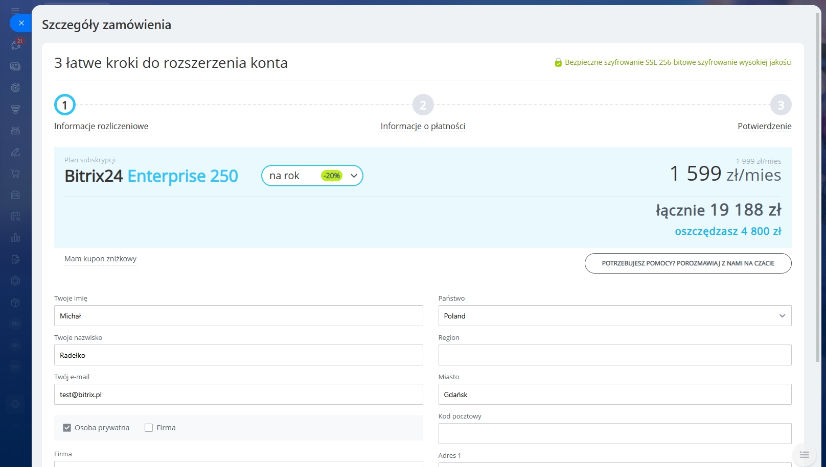This screenshot has height=467, width=826.
Task: Click the step 3 circle indicator
Action: (x=781, y=105)
